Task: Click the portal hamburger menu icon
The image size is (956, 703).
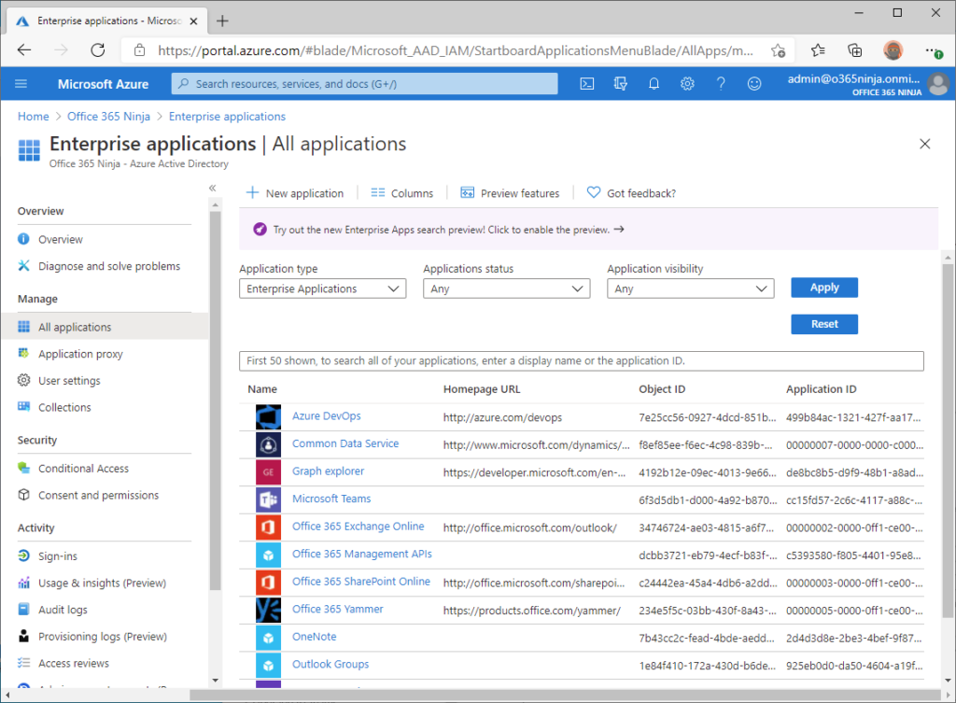Action: point(21,83)
